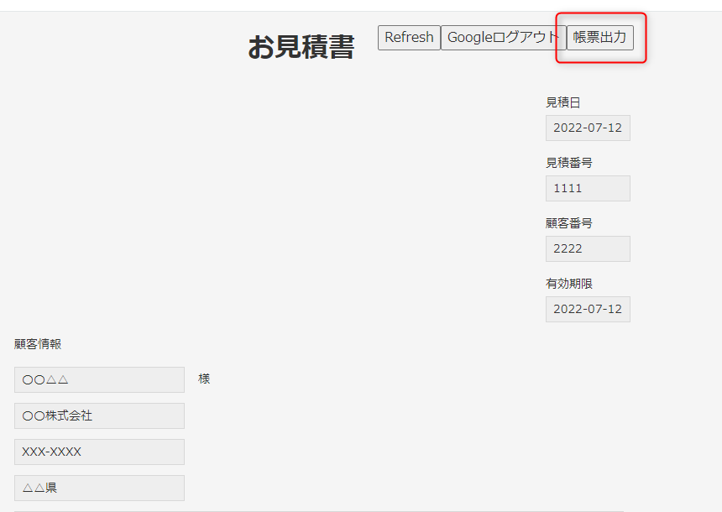The image size is (722, 512).
Task: Click the 有効期限 label text
Action: [568, 284]
